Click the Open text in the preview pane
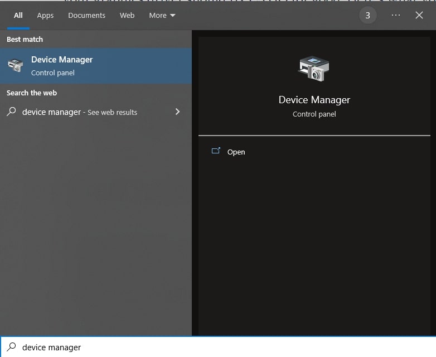 point(236,152)
